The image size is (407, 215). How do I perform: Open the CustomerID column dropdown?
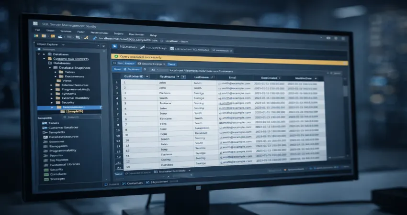147,76
